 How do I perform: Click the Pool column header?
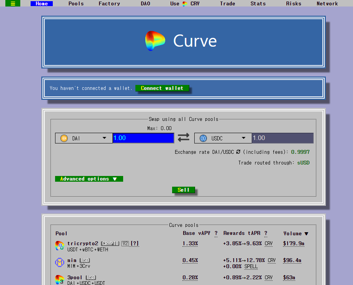tap(61, 233)
